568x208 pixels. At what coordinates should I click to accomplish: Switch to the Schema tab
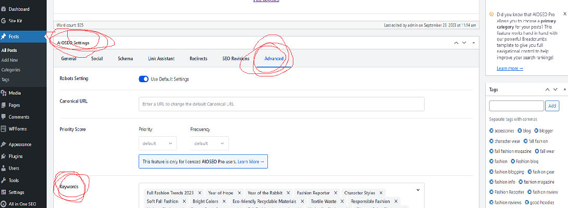[x=125, y=59]
